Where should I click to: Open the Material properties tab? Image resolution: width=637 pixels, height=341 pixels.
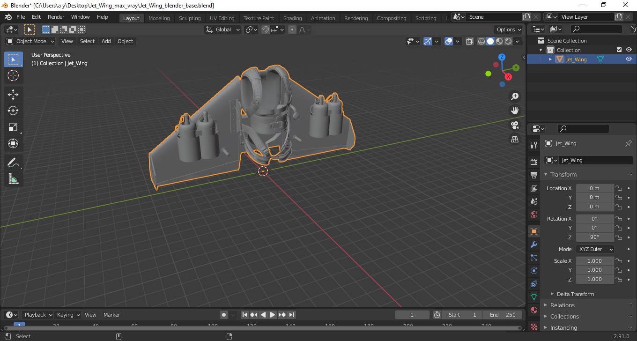tap(534, 310)
